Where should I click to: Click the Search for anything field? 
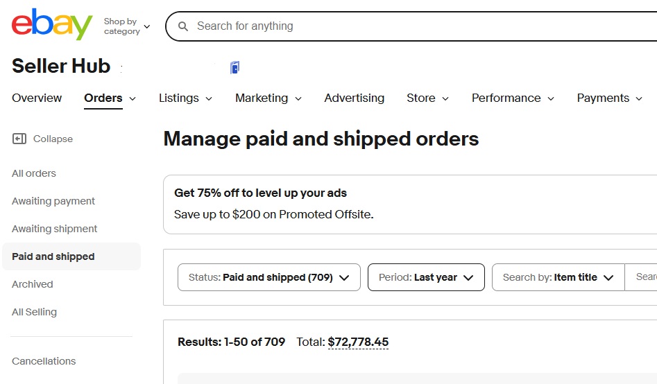click(x=419, y=26)
